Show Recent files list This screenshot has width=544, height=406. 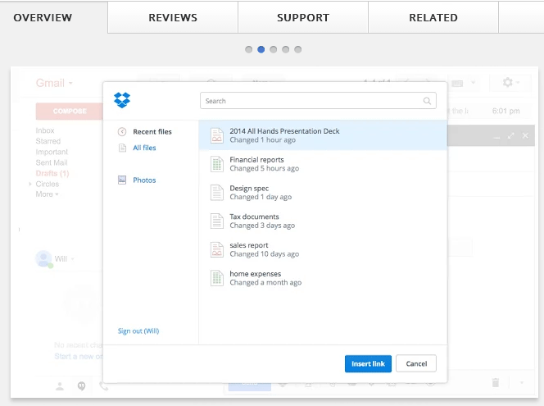152,131
